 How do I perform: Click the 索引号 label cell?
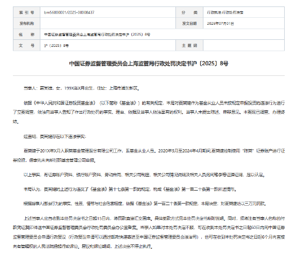pos(26,12)
